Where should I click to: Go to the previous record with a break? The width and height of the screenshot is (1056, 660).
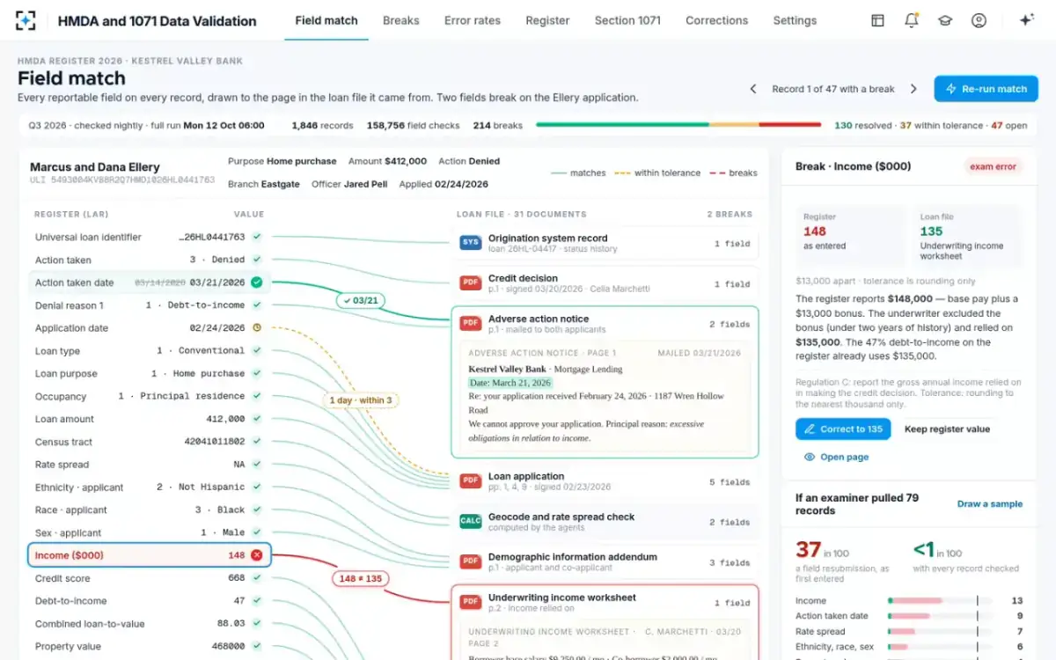click(753, 89)
